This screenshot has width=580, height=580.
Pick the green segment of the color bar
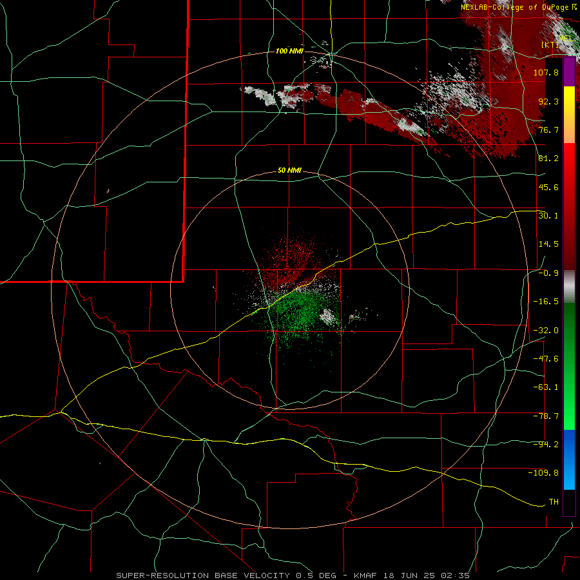[569, 366]
